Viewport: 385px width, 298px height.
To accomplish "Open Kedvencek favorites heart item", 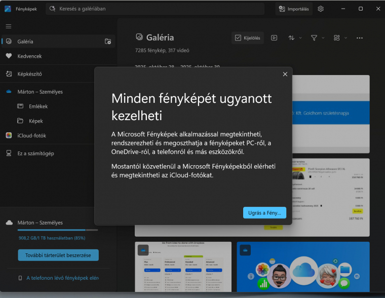I will click(x=29, y=56).
